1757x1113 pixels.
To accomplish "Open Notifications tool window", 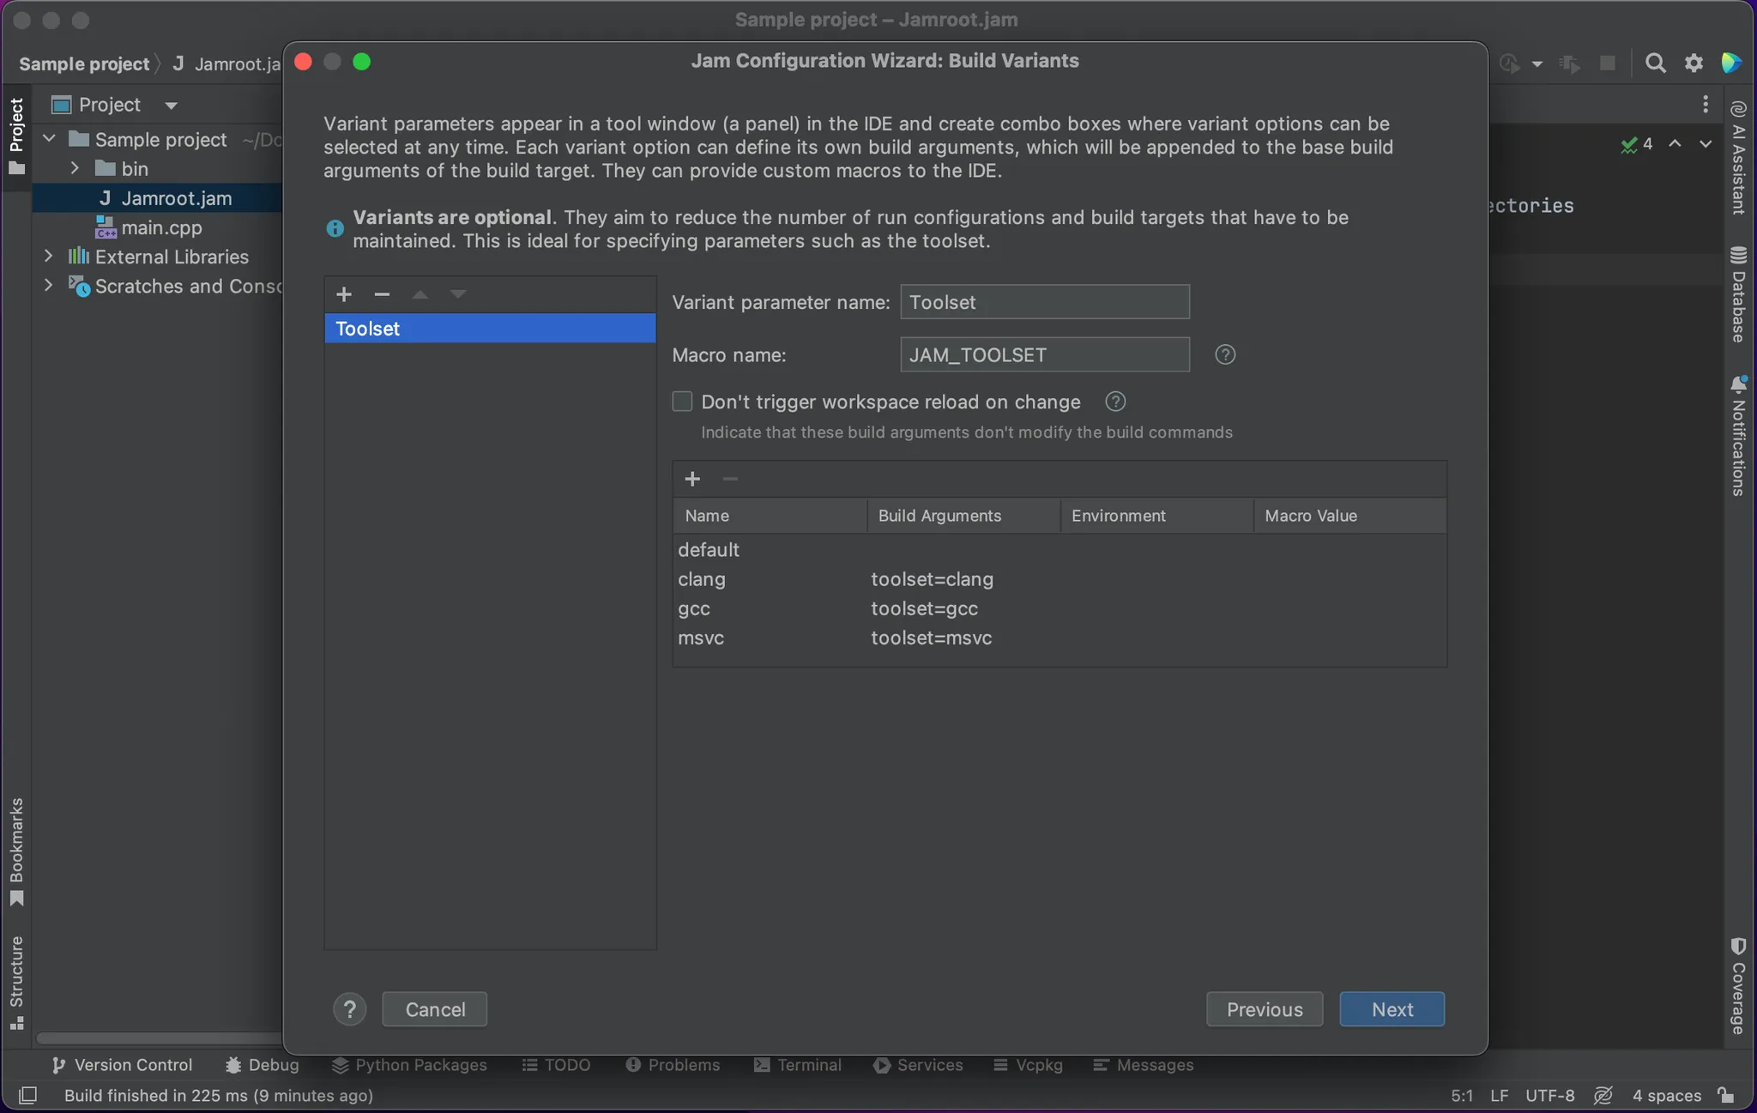I will tap(1739, 435).
